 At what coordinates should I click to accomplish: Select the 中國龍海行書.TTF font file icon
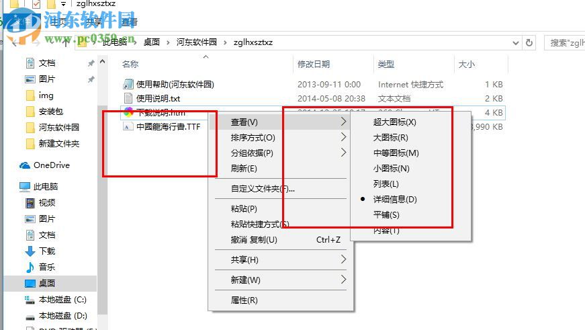click(128, 126)
